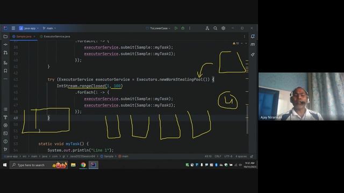Open more run actions vertical dots
The width and height of the screenshot is (344, 193).
[x=190, y=28]
